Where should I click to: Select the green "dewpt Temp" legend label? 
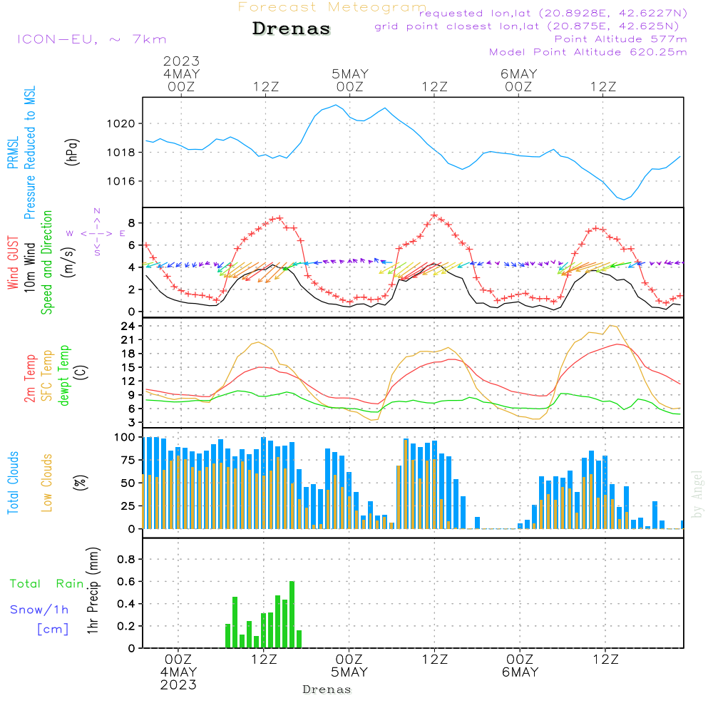pos(65,375)
